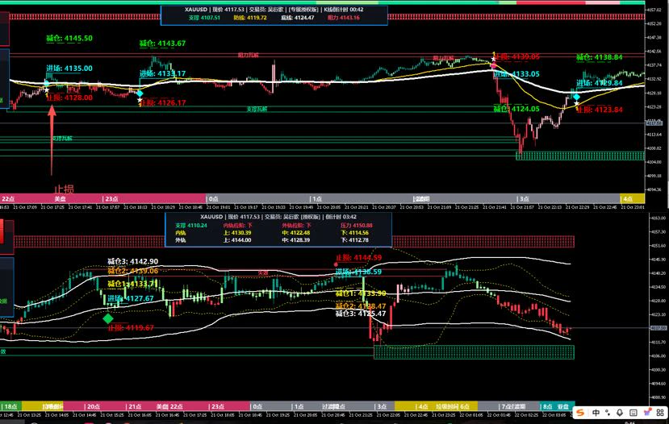Viewport: 669px width, 424px height.
Task: Toggle the 中 Chinese input mode
Action: (x=596, y=413)
